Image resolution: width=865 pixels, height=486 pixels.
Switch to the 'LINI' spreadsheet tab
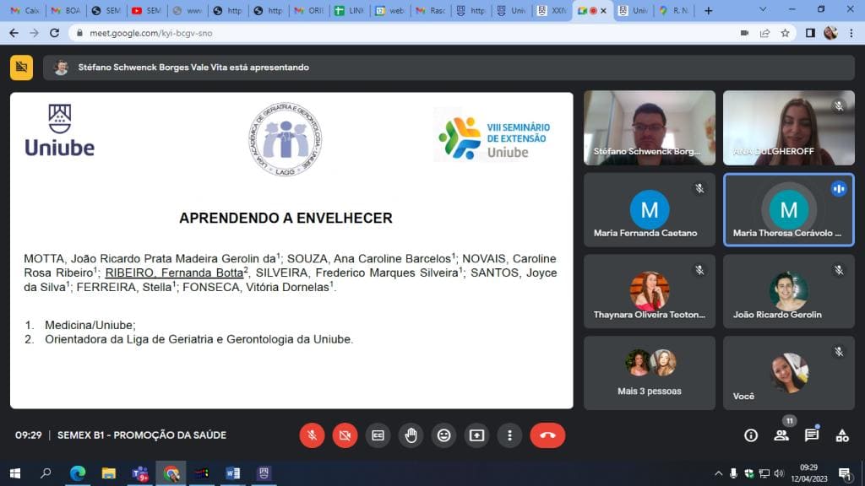click(x=350, y=10)
